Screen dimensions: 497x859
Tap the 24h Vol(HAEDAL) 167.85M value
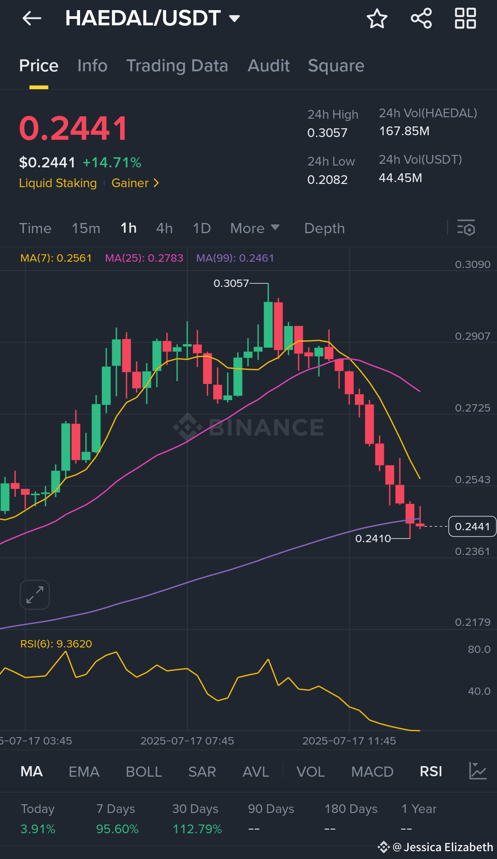(404, 131)
